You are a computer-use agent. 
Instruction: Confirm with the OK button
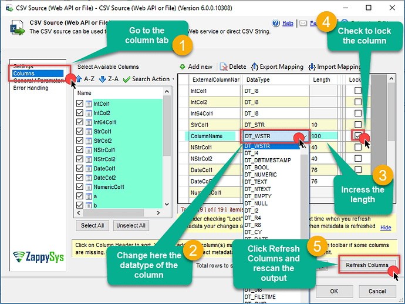tap(334, 291)
